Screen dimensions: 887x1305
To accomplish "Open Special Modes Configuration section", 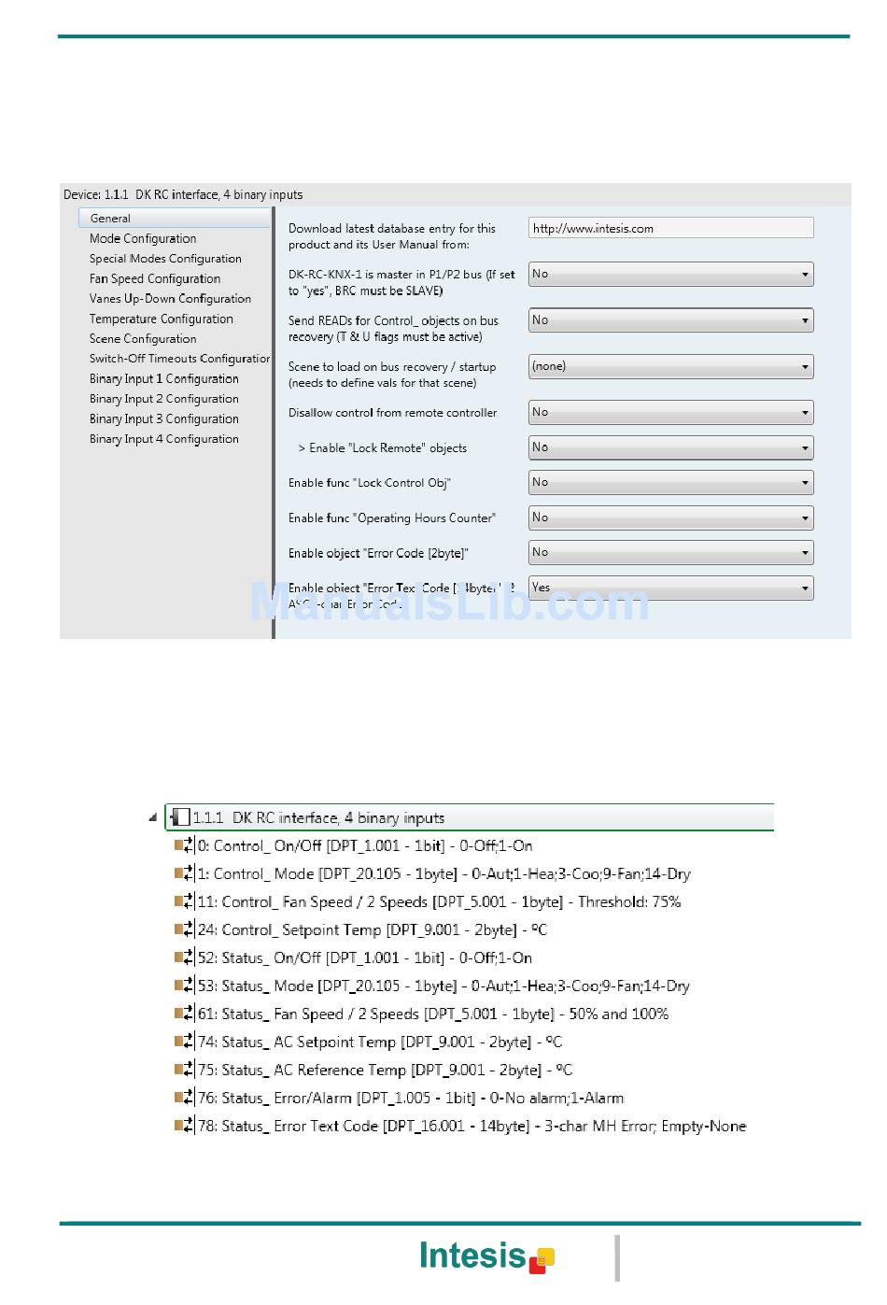I will tap(165, 259).
